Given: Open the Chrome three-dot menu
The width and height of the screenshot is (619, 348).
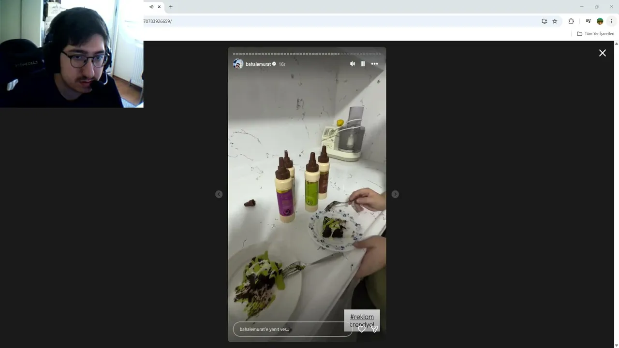Looking at the screenshot, I should click(611, 21).
